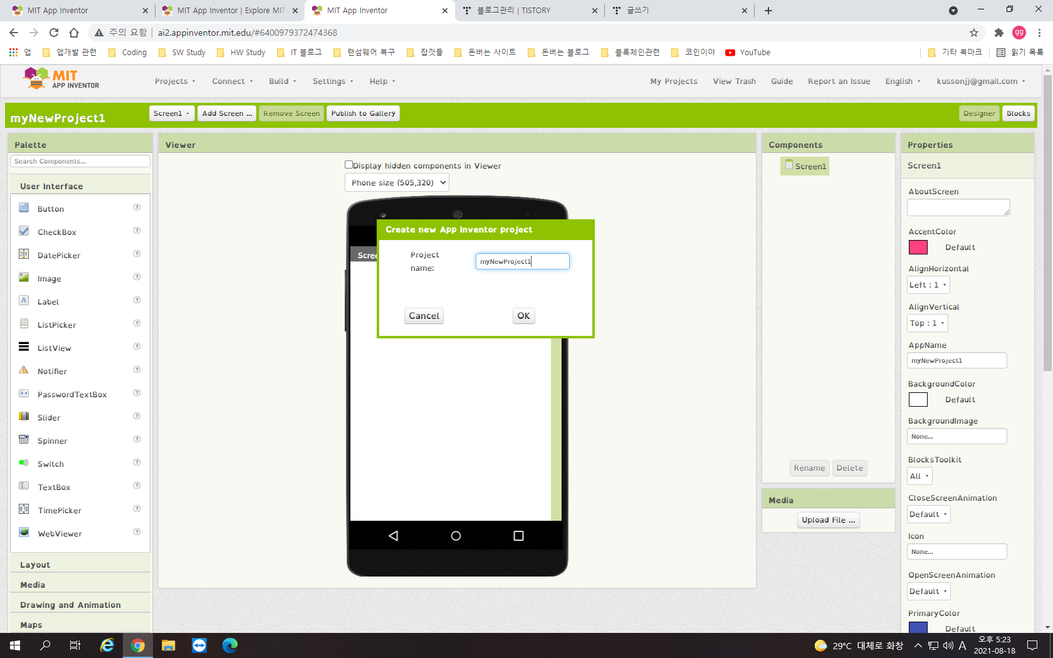This screenshot has height=658, width=1053.
Task: Open the CloseScreenAnimation Default dropdown
Action: tap(929, 514)
